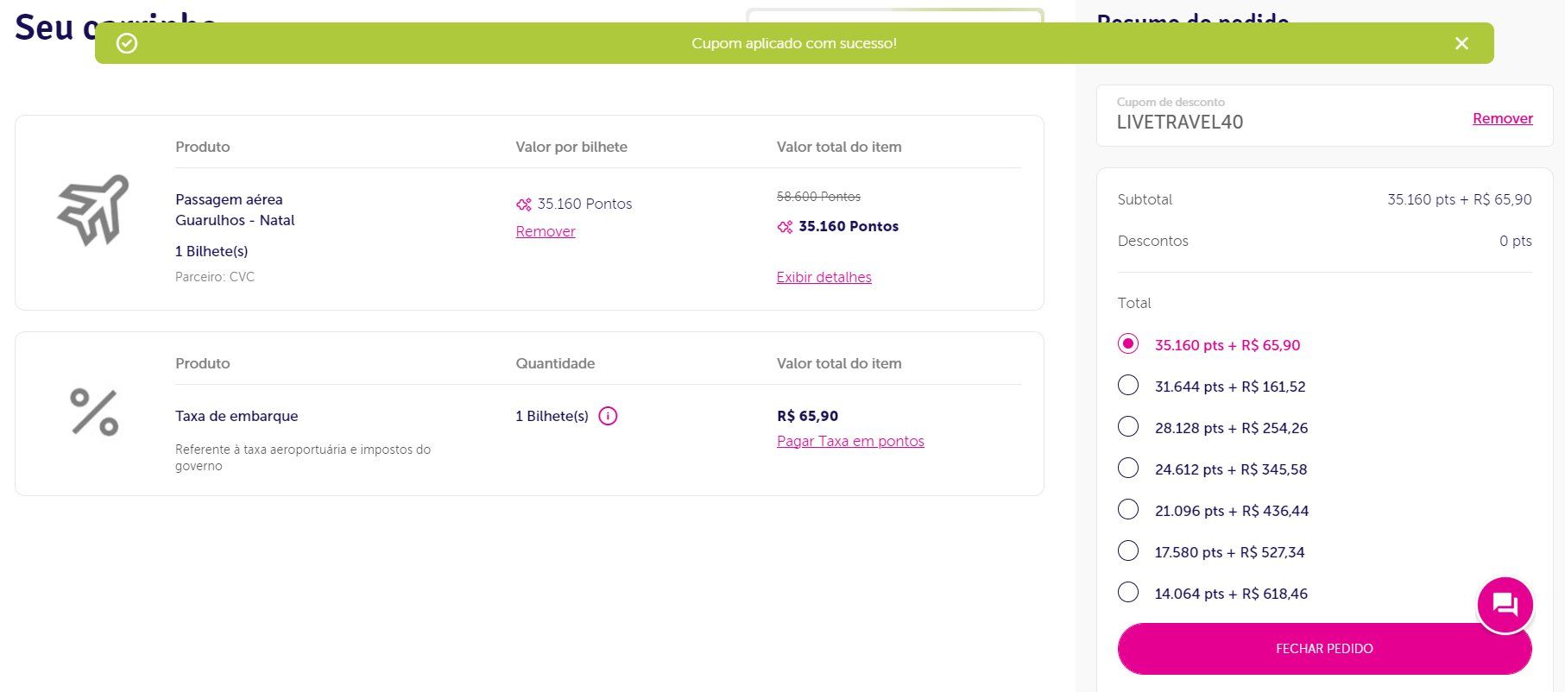The image size is (1565, 692).
Task: Click the airplane ticket product icon
Action: tap(93, 210)
